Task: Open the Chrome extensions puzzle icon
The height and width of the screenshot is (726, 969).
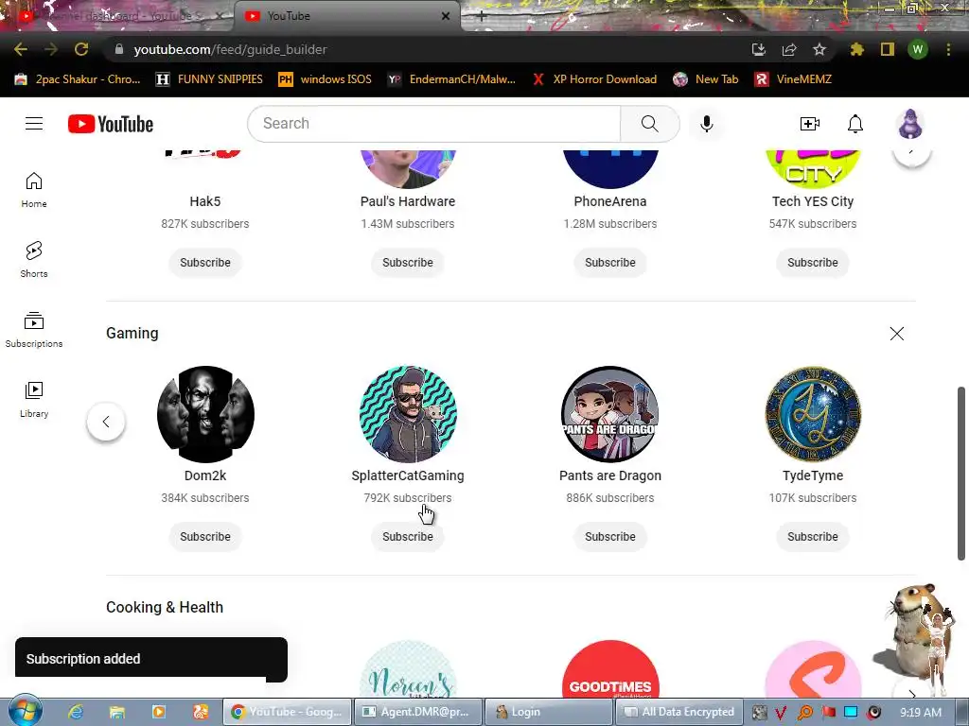Action: point(856,49)
